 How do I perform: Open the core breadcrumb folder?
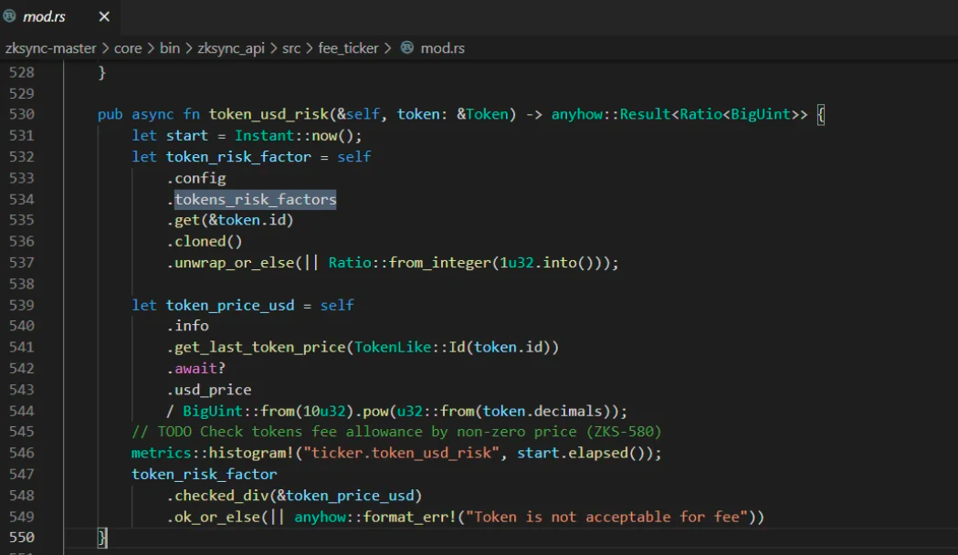128,48
